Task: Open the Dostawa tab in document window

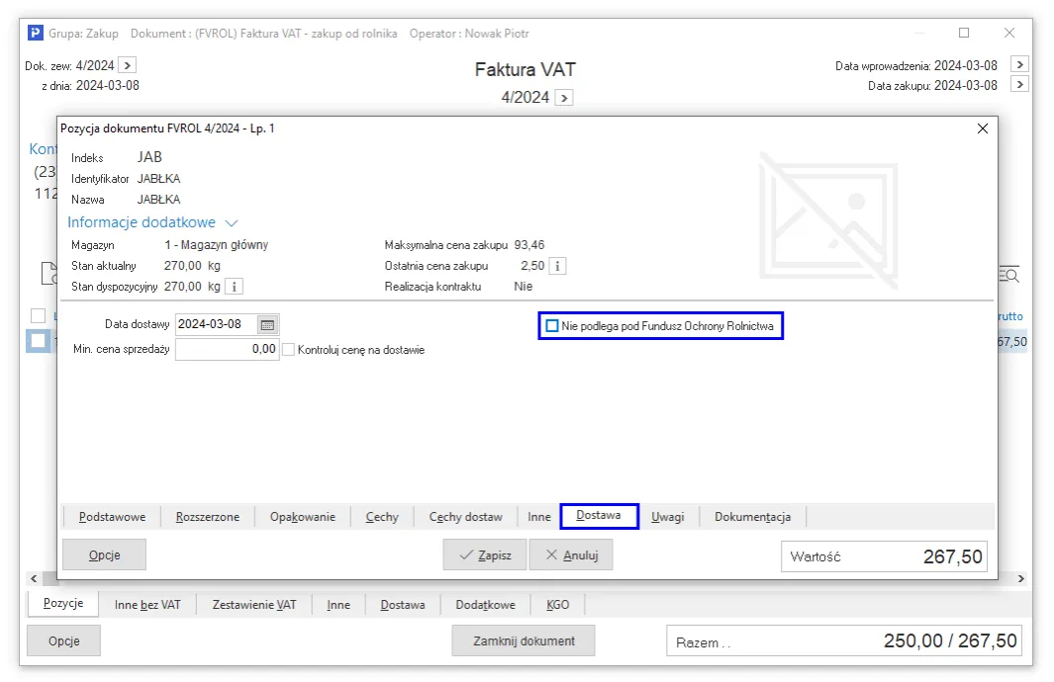Action: pyautogui.click(x=403, y=605)
